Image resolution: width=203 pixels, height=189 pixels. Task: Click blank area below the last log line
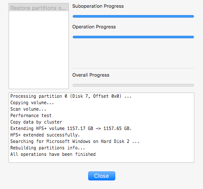[x=101, y=160]
